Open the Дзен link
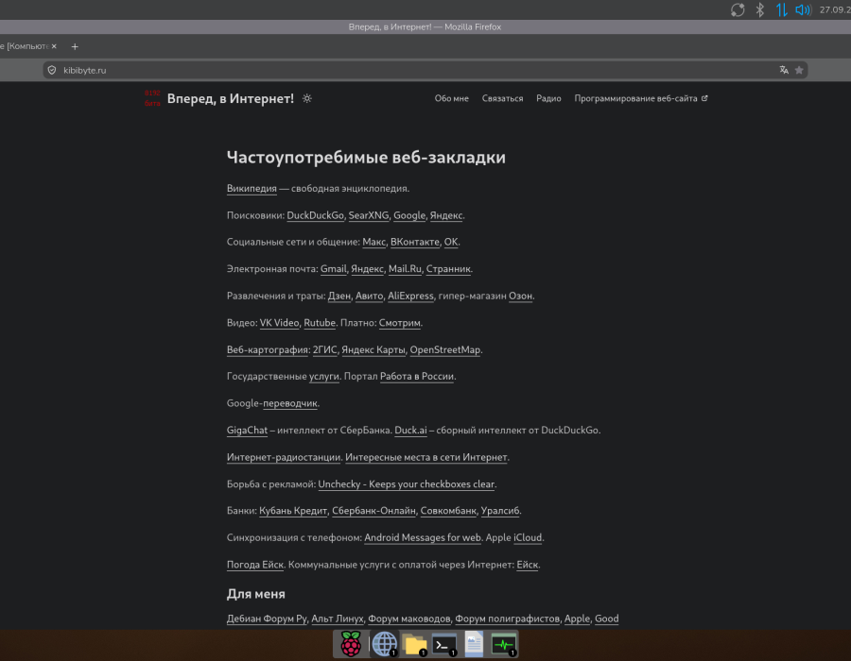The width and height of the screenshot is (851, 661). (x=339, y=297)
